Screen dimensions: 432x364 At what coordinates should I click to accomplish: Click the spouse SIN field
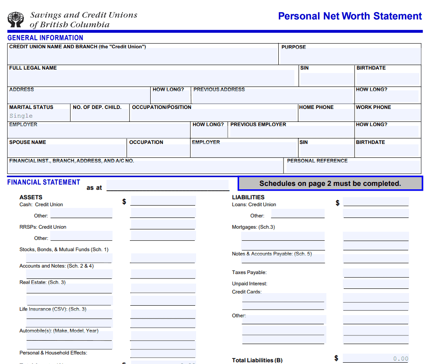pos(327,151)
